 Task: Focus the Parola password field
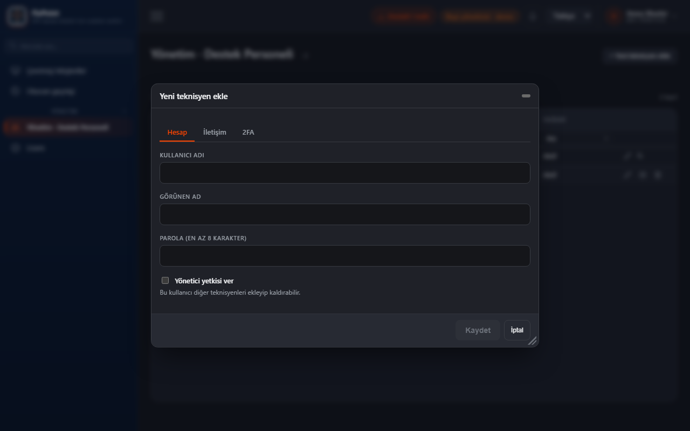pos(345,256)
